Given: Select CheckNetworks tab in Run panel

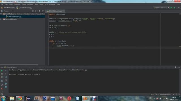Looking at the screenshot, I should (11, 67).
